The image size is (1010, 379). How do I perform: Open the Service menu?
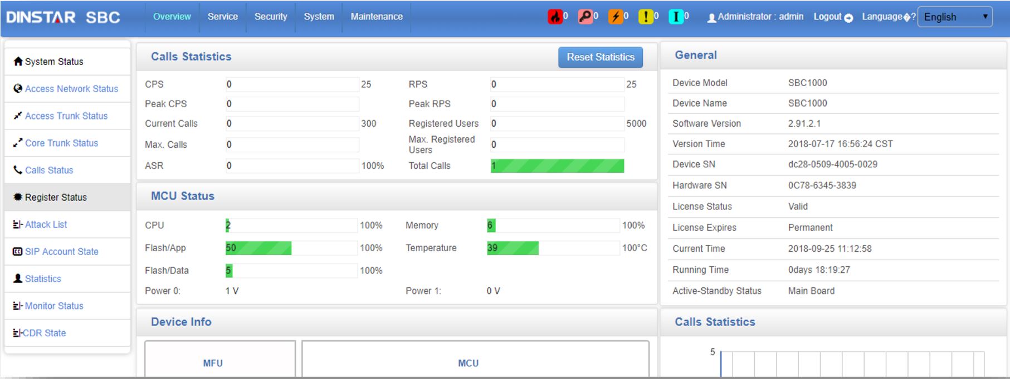click(x=222, y=17)
